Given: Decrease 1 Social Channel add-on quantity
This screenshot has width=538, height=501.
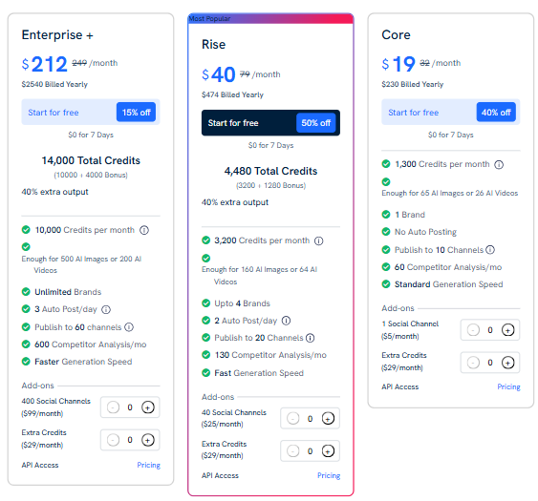Looking at the screenshot, I should 473,330.
